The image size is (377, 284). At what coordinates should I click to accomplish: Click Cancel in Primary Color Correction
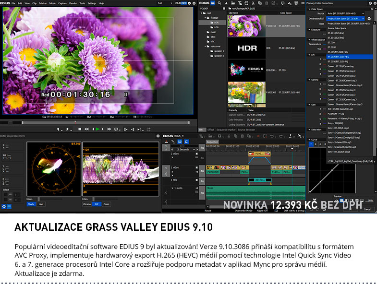(x=367, y=209)
